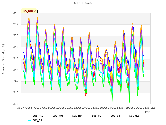The image size is (166, 125).
Task: Click the 354 y-axis tick label
Action: (16, 13)
